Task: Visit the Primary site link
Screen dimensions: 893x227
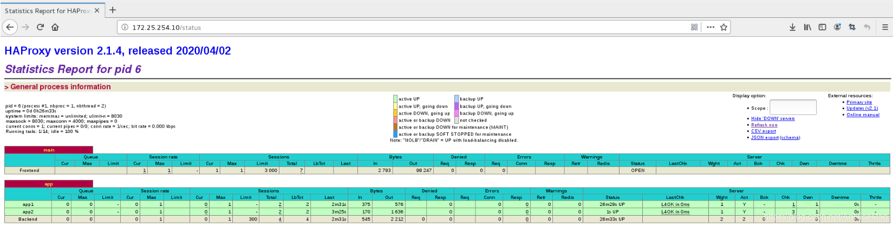Action: pyautogui.click(x=859, y=102)
